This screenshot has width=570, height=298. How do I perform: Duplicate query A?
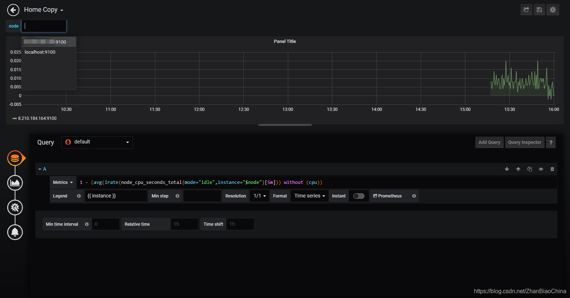point(529,169)
